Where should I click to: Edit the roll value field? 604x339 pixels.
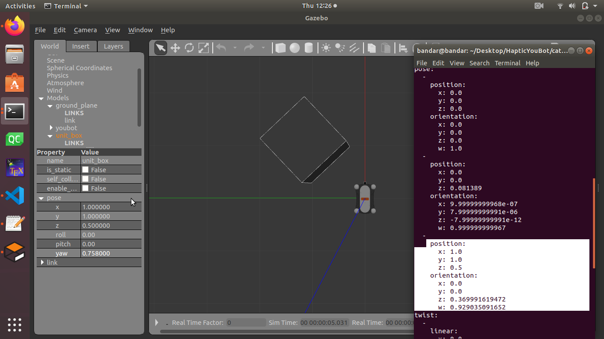[x=111, y=235]
